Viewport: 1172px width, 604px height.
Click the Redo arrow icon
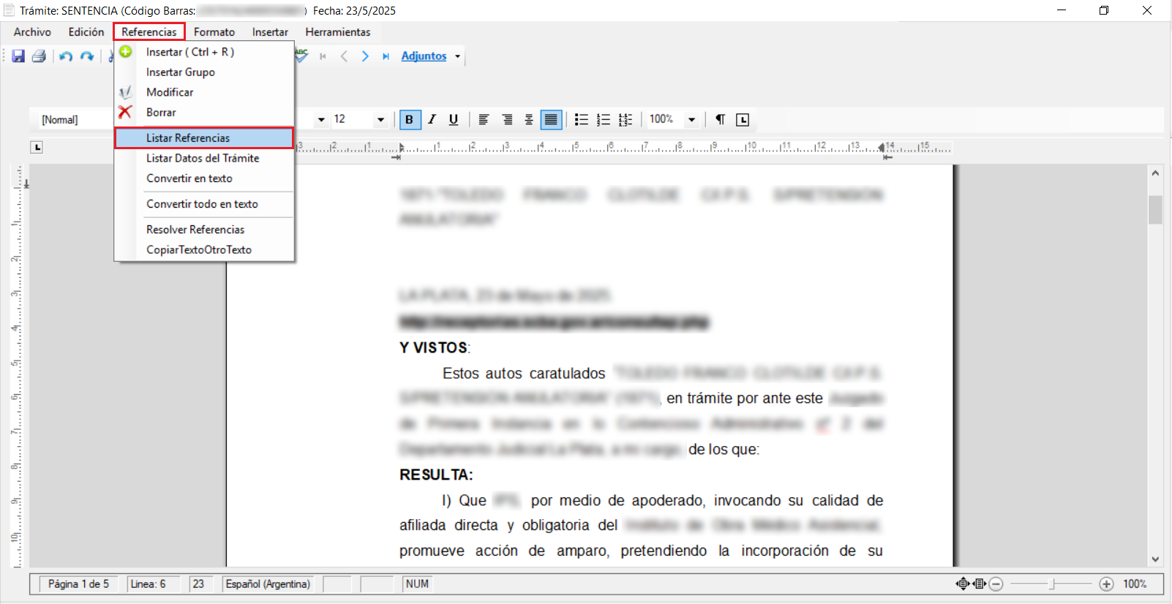(x=87, y=56)
